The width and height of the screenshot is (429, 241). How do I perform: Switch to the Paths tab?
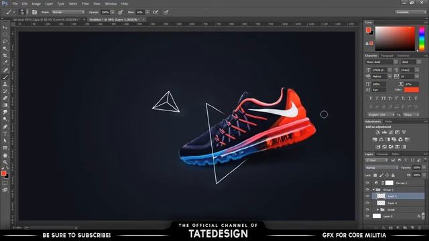[395, 154]
